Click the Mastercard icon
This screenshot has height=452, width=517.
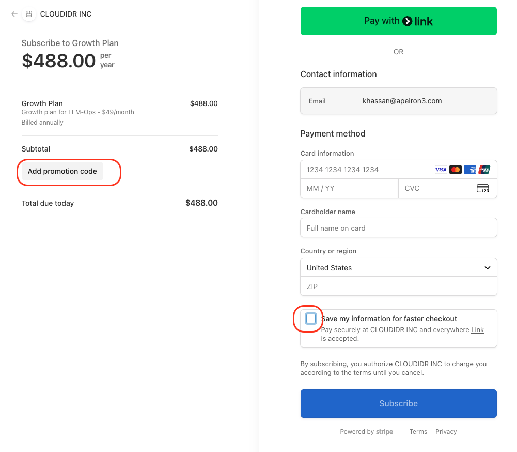455,170
